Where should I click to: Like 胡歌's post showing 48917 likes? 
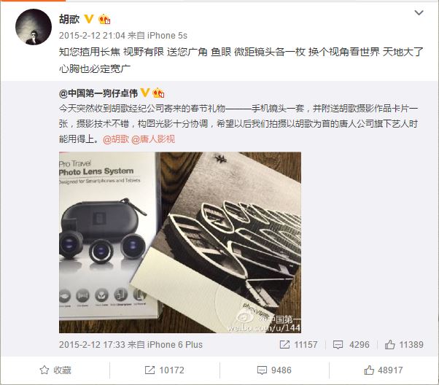tap(384, 370)
